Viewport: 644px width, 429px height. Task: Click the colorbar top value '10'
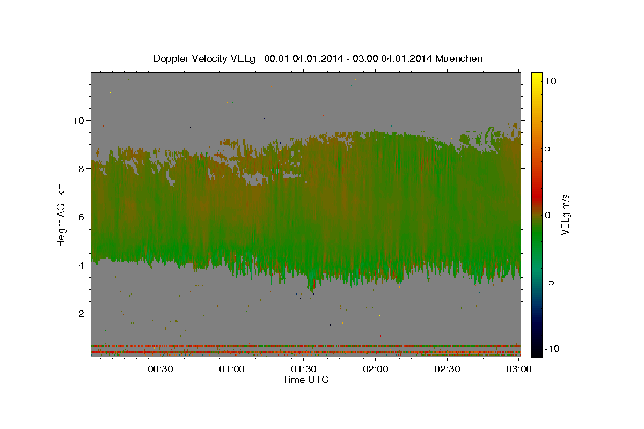[550, 81]
